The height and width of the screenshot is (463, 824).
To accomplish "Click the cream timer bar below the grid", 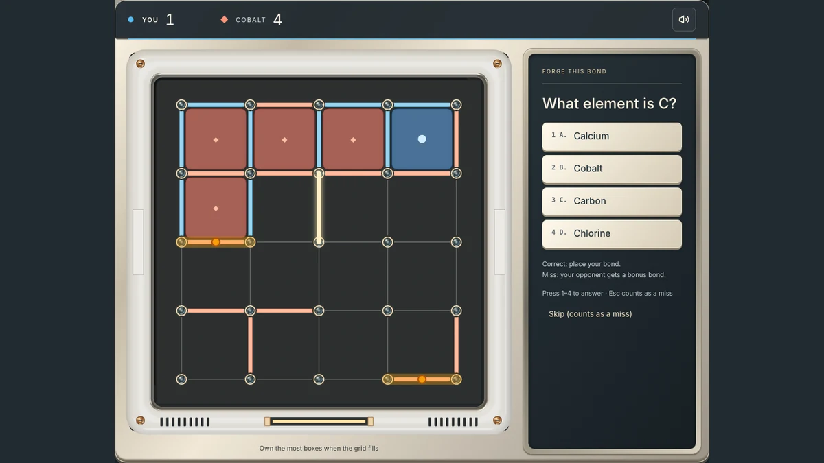I will point(319,421).
